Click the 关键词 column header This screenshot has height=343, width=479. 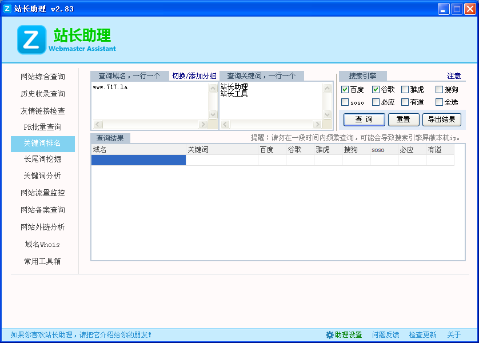pyautogui.click(x=222, y=150)
